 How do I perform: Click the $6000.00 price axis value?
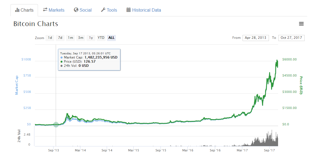(289, 60)
